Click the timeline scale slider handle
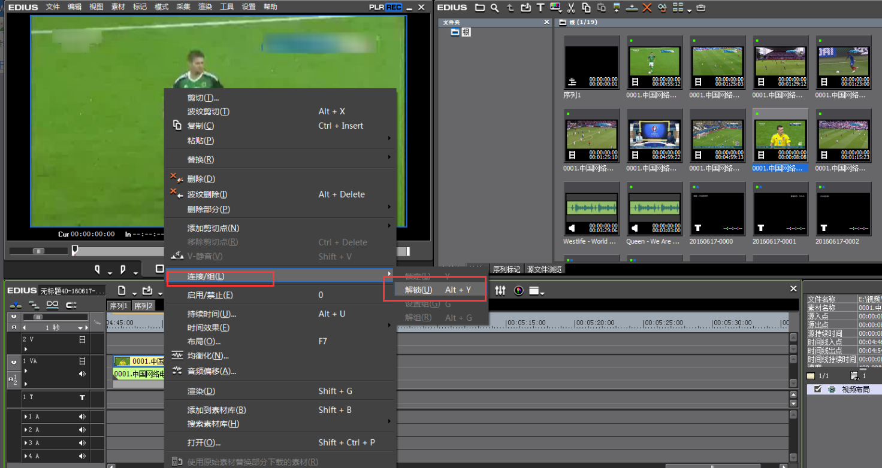 click(38, 317)
